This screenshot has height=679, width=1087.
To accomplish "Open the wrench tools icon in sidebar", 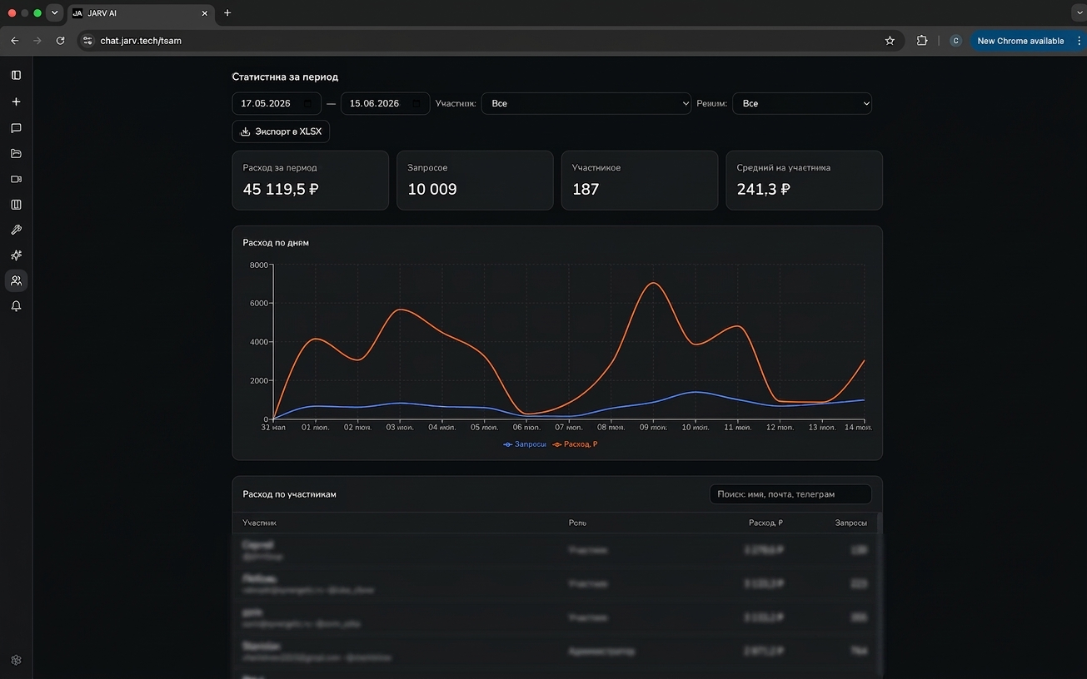I will tap(16, 230).
